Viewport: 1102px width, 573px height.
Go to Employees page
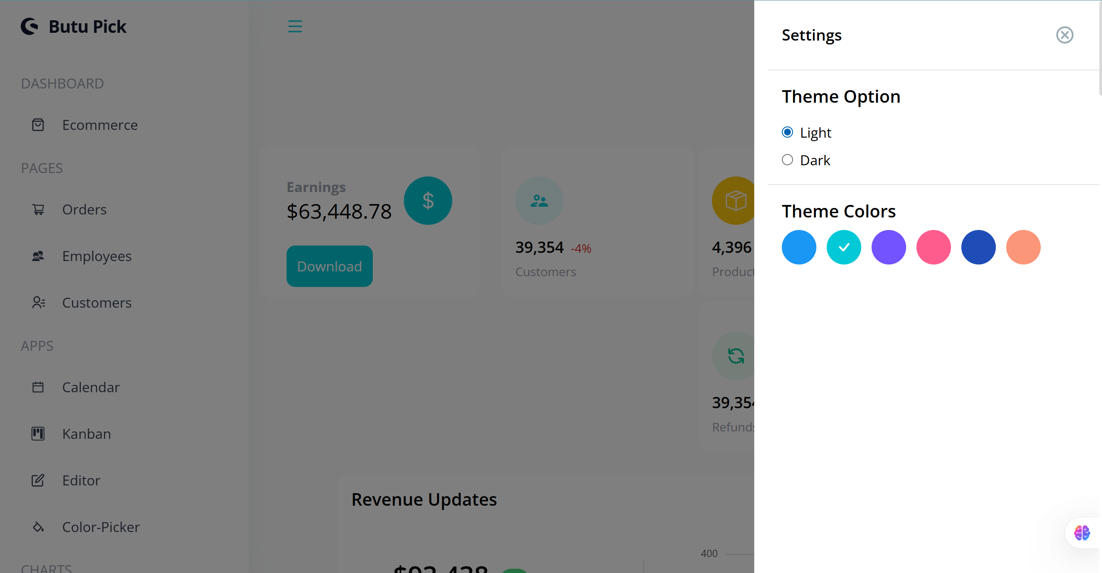97,256
